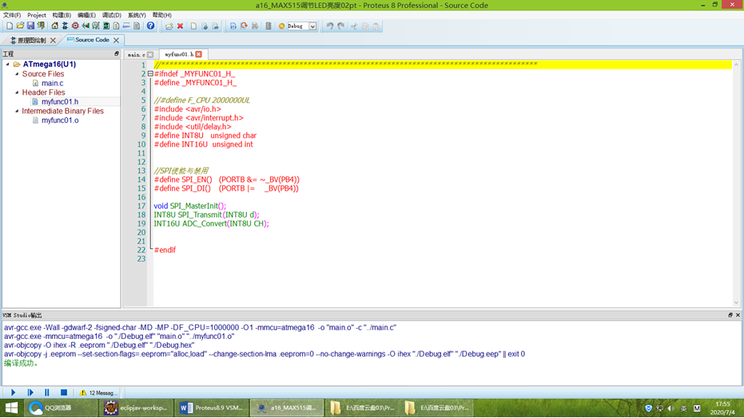Viewport: 744px width, 418px height.
Task: Open the 构建(B) menu
Action: coord(62,15)
